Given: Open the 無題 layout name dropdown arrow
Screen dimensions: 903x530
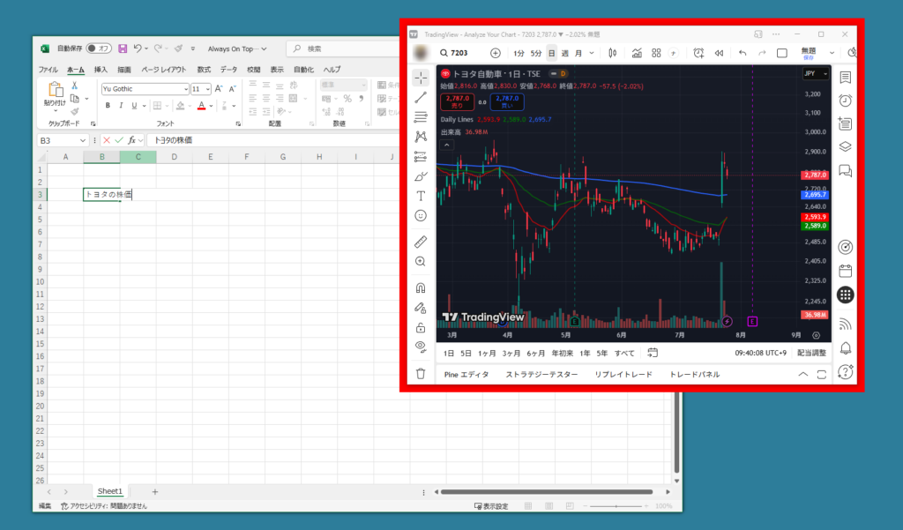Looking at the screenshot, I should (832, 53).
